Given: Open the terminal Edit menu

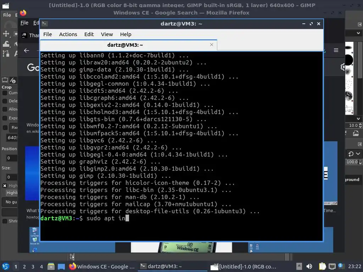Looking at the screenshot, I should (89, 34).
